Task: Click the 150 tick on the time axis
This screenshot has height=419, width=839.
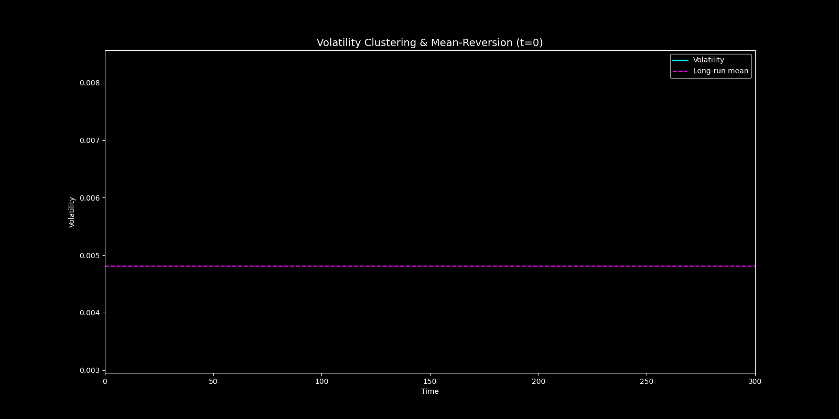Action: pos(430,381)
